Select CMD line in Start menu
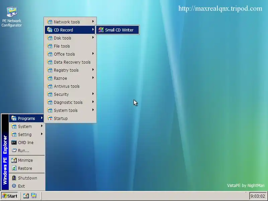The width and height of the screenshot is (268, 201). pos(27,143)
